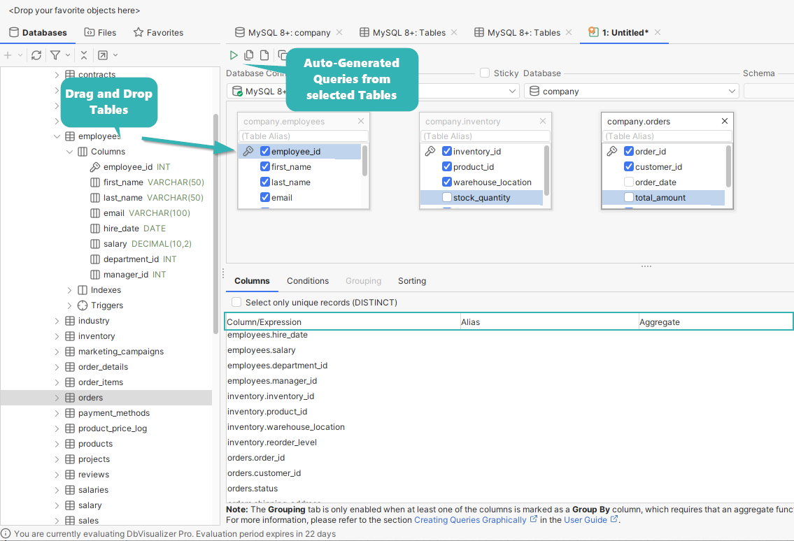Check the total_amount checkbox
Image resolution: width=794 pixels, height=541 pixels.
pyautogui.click(x=628, y=197)
